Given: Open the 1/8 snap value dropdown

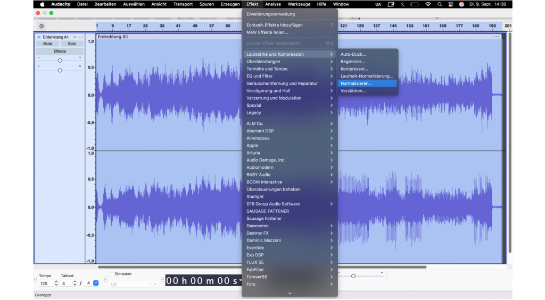Looking at the screenshot, I should (x=155, y=284).
